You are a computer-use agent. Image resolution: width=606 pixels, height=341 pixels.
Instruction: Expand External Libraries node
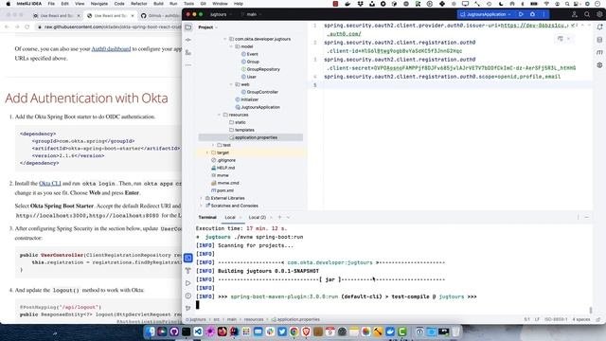pyautogui.click(x=201, y=198)
